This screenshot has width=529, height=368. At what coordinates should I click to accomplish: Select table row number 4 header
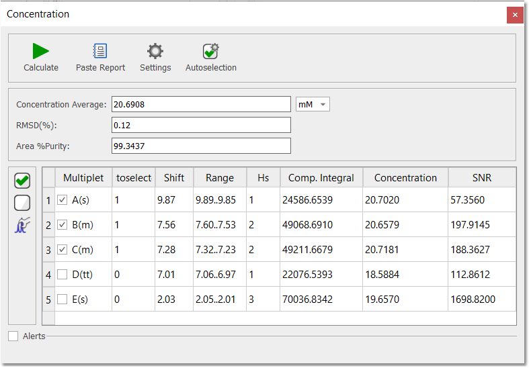click(x=48, y=275)
